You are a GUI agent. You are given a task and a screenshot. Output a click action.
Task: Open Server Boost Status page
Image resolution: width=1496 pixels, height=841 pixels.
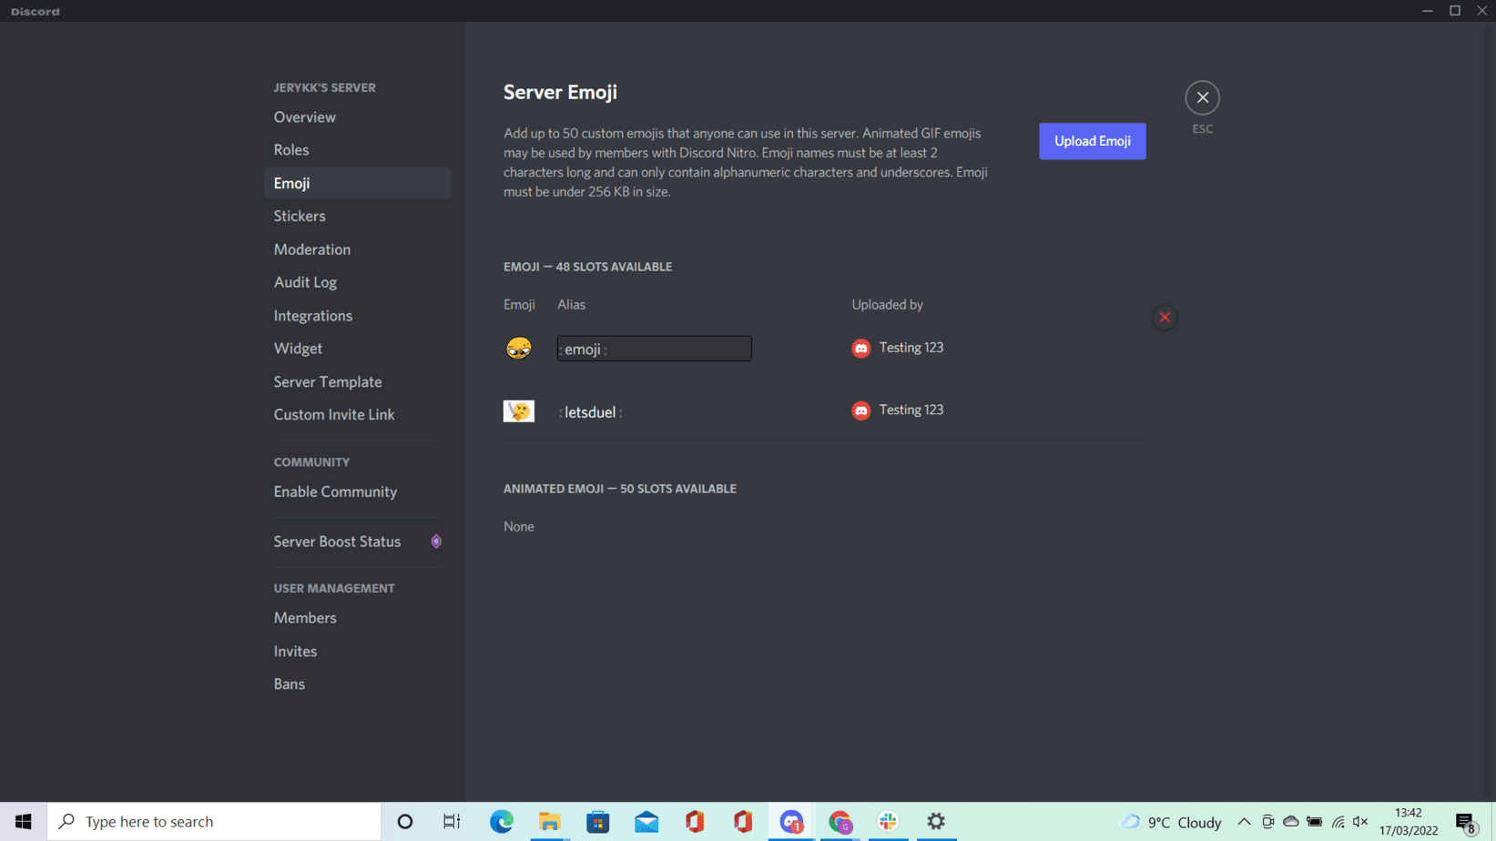(x=357, y=542)
